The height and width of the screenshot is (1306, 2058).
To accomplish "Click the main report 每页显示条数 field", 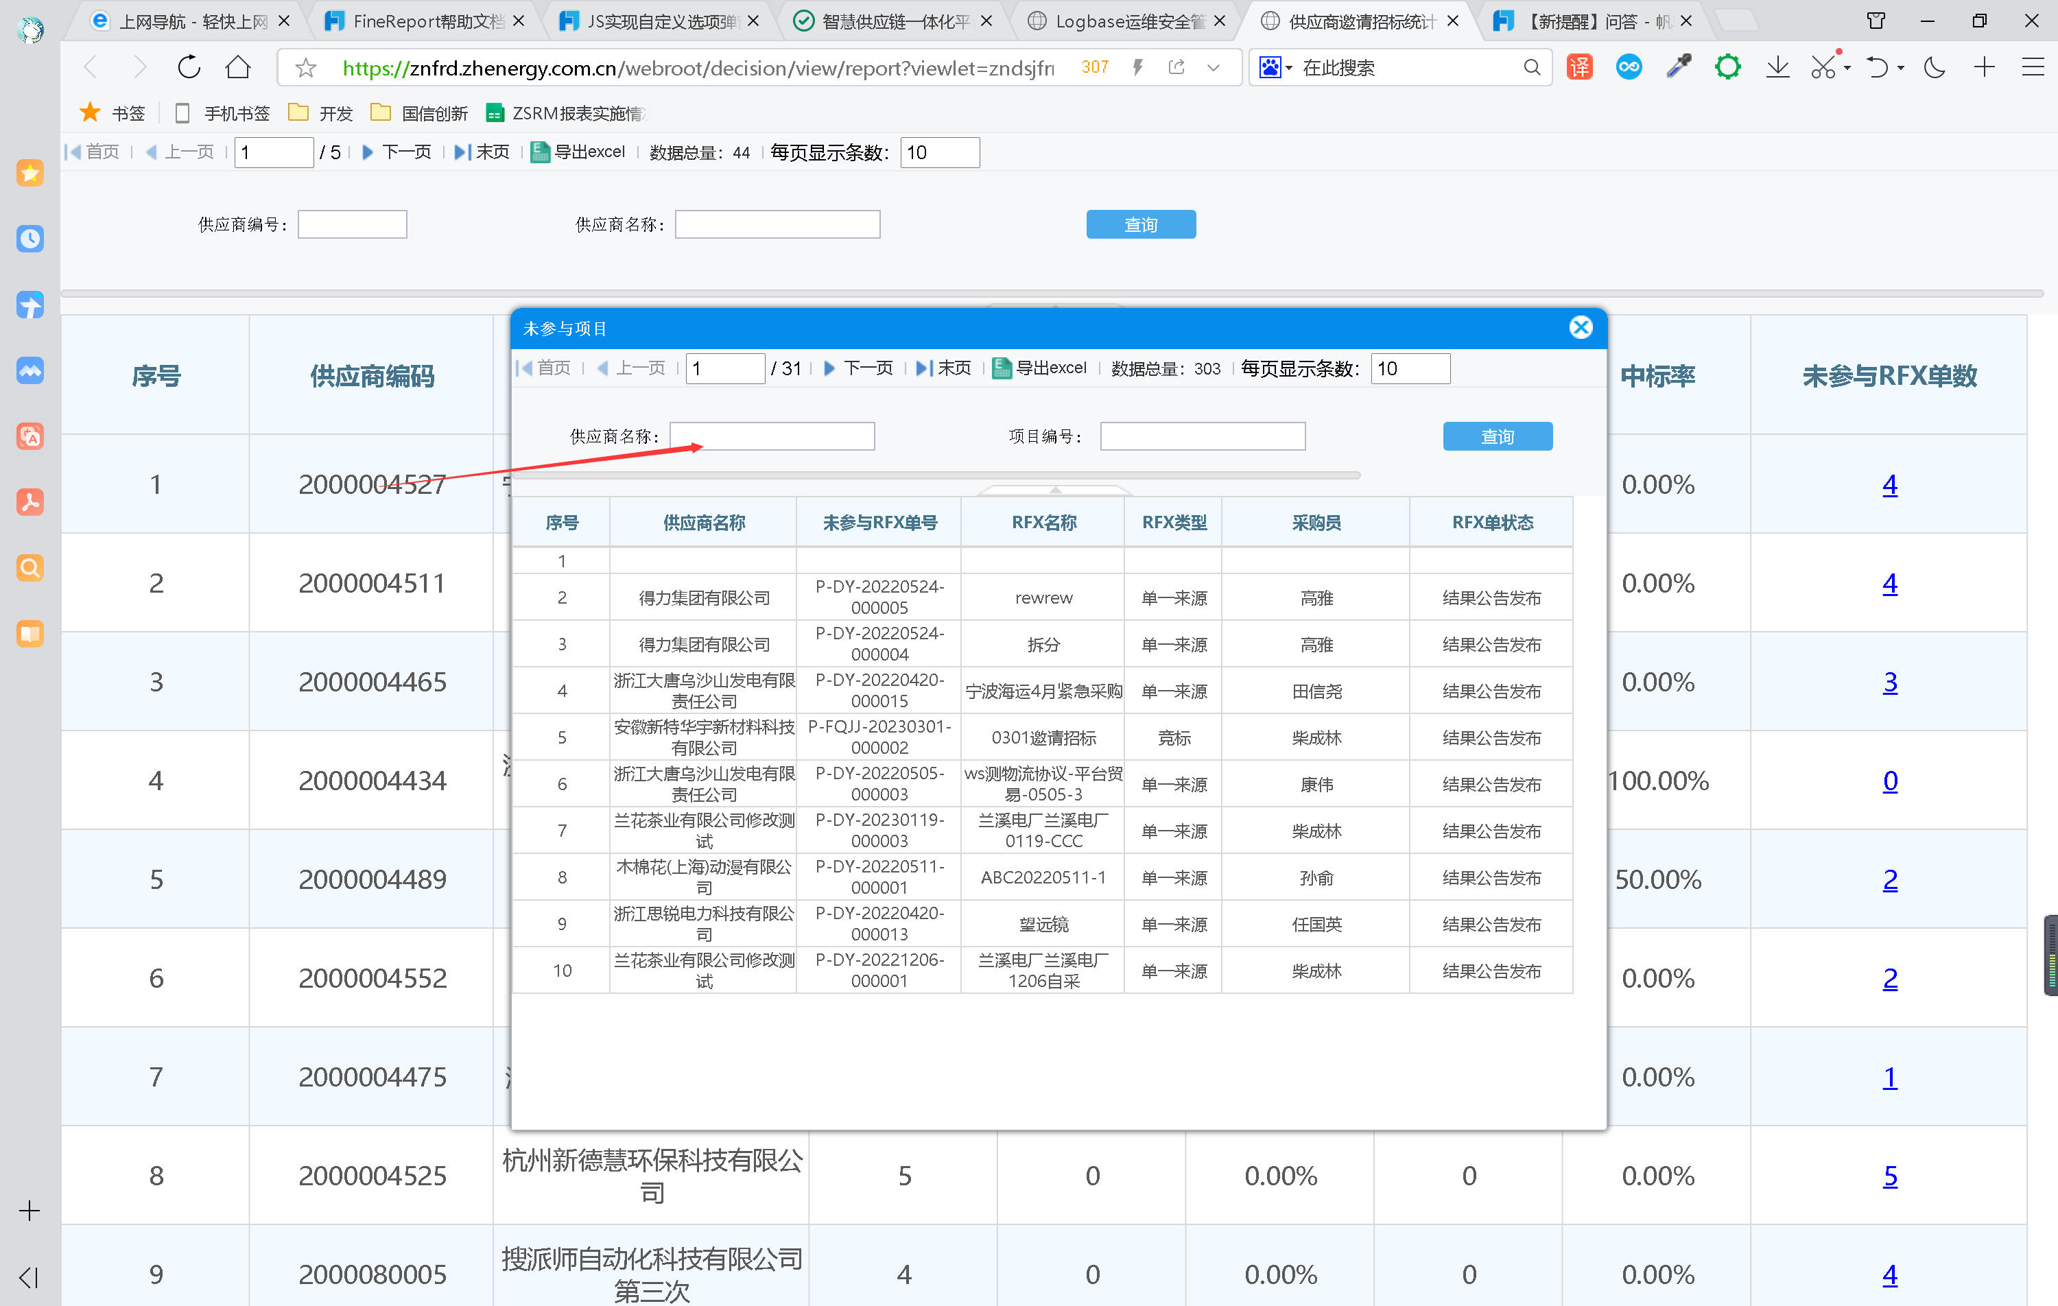I will pyautogui.click(x=940, y=152).
